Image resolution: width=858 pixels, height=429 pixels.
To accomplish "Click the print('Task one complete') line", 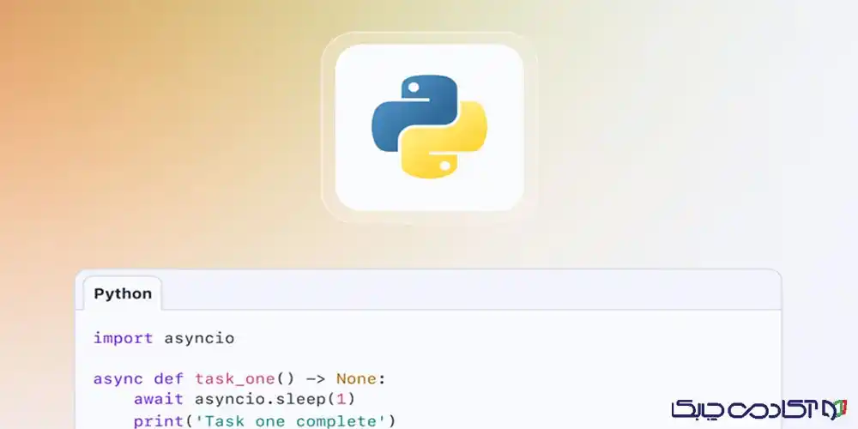I will tap(264, 421).
